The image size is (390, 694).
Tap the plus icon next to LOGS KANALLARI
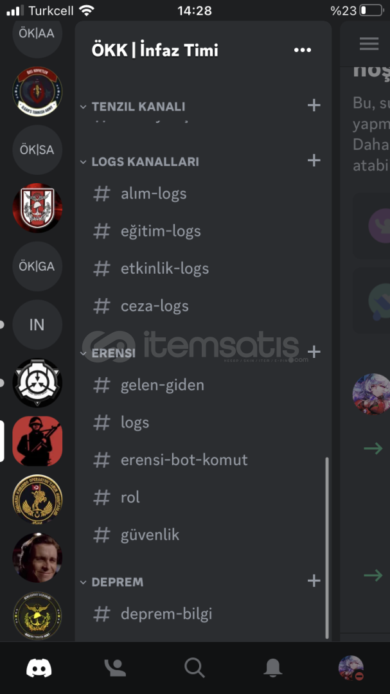(314, 160)
